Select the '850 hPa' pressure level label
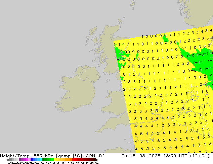The height and width of the screenshot is (164, 213). (x=43, y=156)
